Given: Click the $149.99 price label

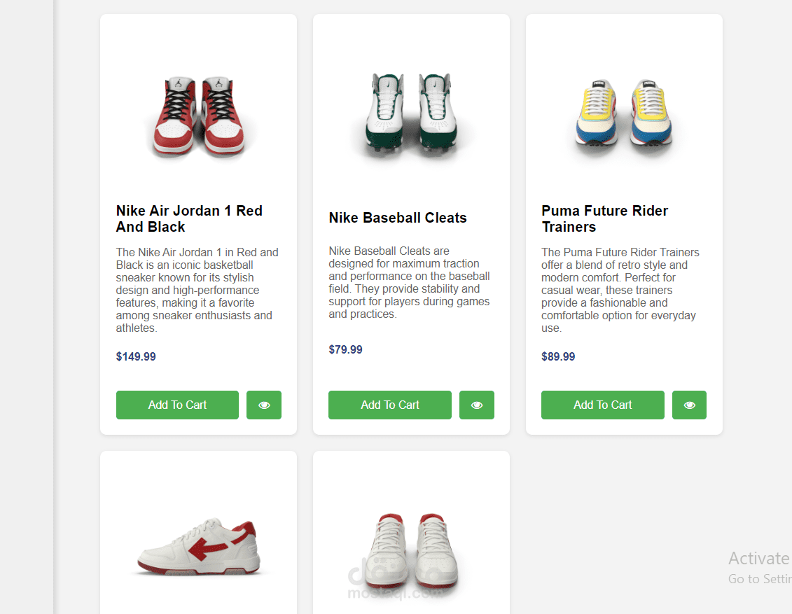Looking at the screenshot, I should point(136,356).
